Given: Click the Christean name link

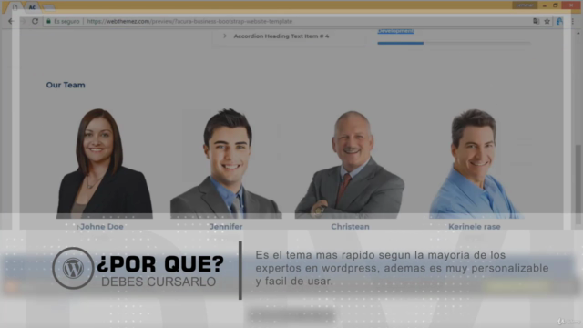Looking at the screenshot, I should click(x=350, y=227).
